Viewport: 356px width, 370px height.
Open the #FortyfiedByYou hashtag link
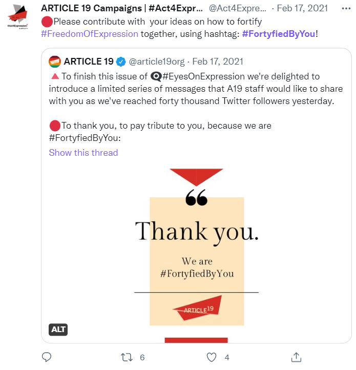click(278, 34)
